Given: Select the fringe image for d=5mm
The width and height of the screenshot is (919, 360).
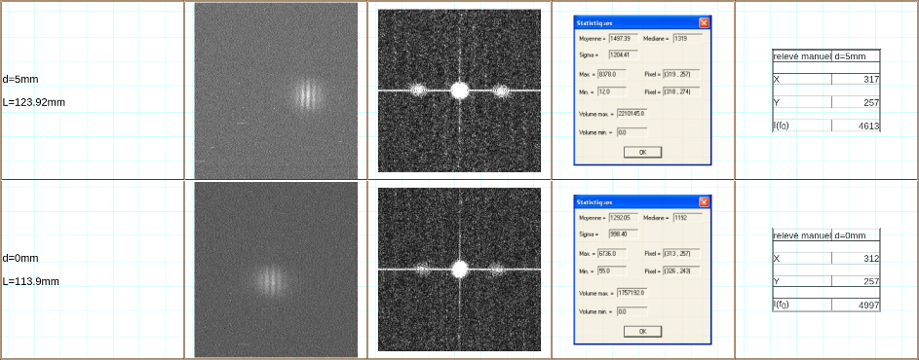Looking at the screenshot, I should [x=276, y=90].
